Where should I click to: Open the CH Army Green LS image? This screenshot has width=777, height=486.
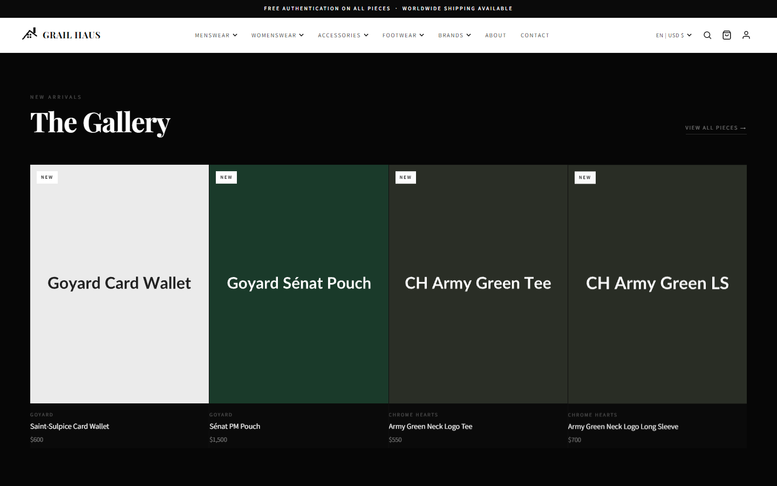657,283
